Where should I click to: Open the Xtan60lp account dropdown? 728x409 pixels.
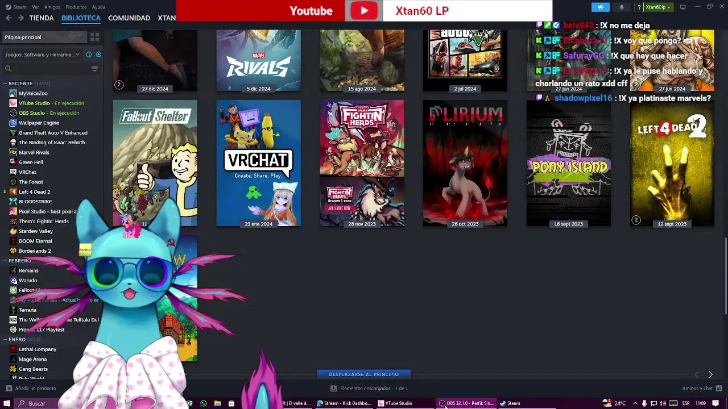657,7
